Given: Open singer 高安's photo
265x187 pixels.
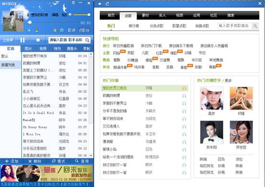Looking at the screenshot, I should 211,98.
